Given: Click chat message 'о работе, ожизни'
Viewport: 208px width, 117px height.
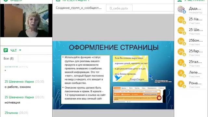Looking at the screenshot, I should 18,87.
